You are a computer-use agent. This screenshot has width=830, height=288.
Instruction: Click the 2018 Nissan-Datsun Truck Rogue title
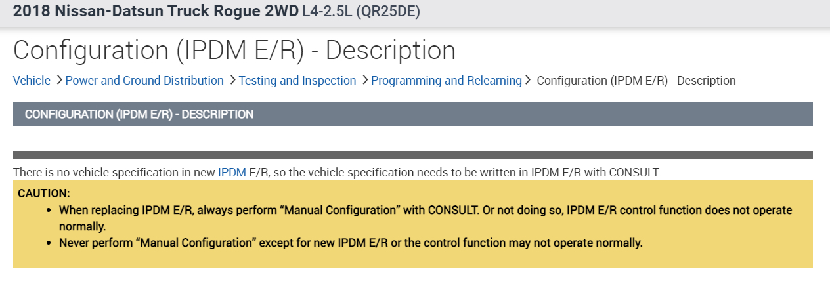click(x=156, y=12)
